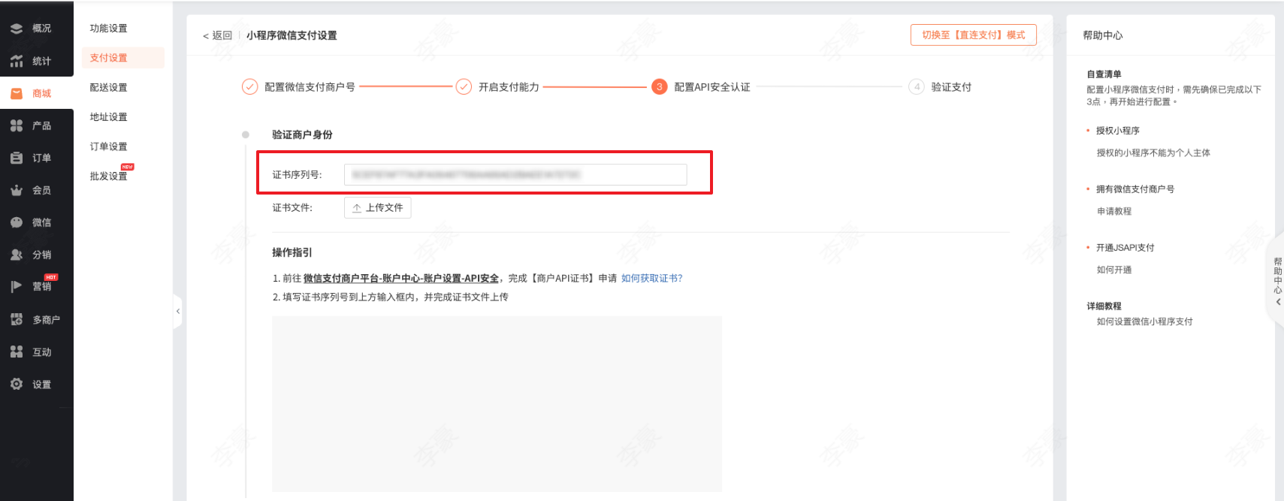The image size is (1284, 501).
Task: Collapse the 帮助中心 side tab arrow
Action: (1278, 302)
